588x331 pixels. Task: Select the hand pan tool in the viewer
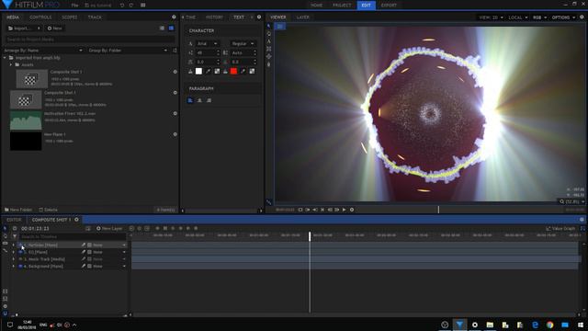pos(269,34)
